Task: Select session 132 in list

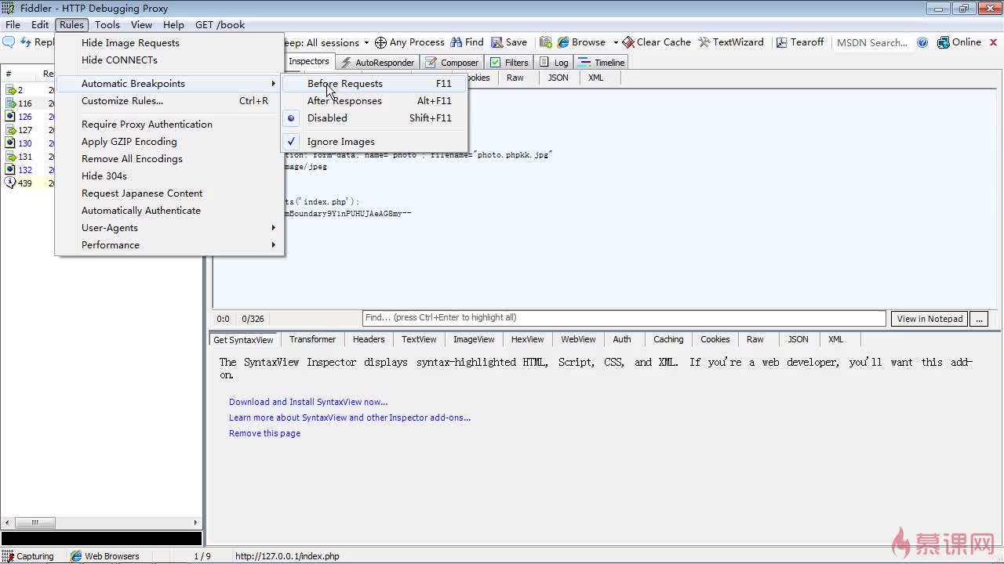Action: click(x=27, y=170)
